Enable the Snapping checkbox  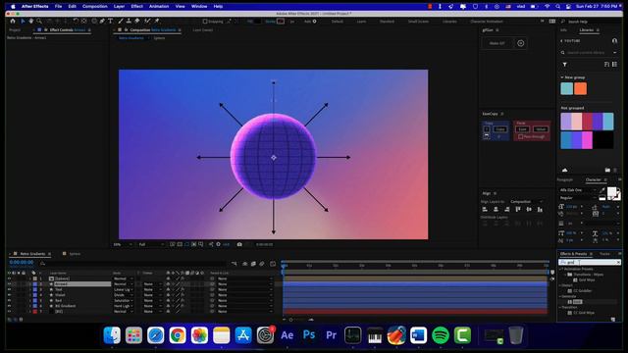click(205, 22)
